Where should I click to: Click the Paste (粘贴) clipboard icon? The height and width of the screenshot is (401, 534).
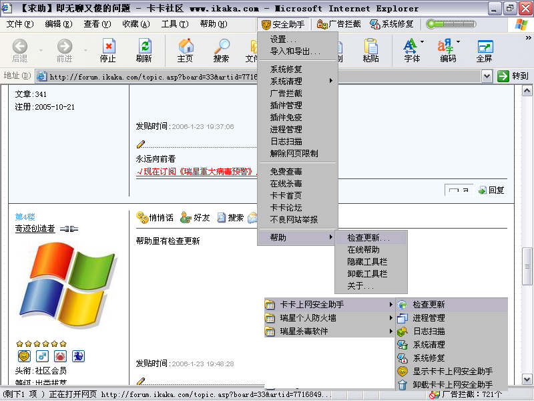click(370, 46)
